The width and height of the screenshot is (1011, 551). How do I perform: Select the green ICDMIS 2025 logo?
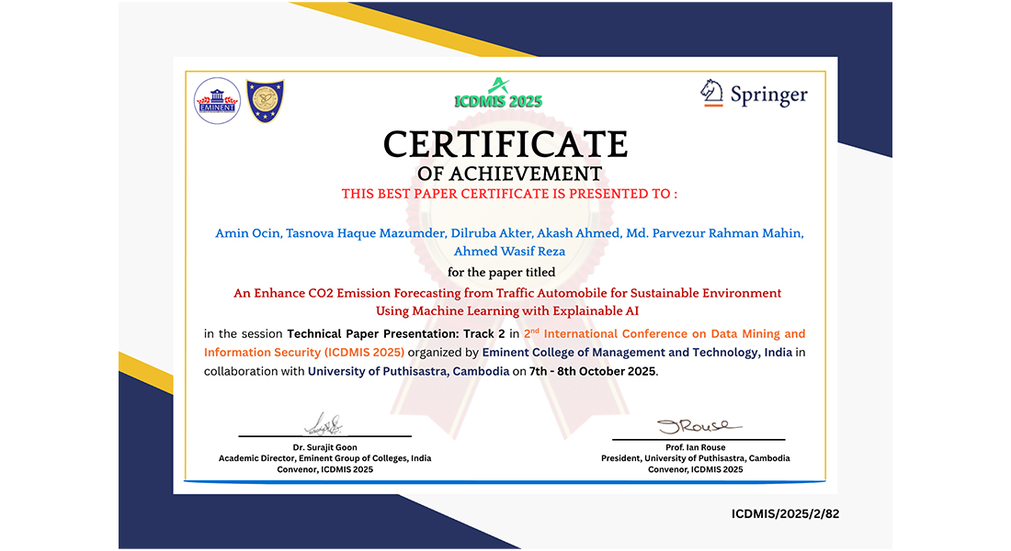tap(498, 95)
